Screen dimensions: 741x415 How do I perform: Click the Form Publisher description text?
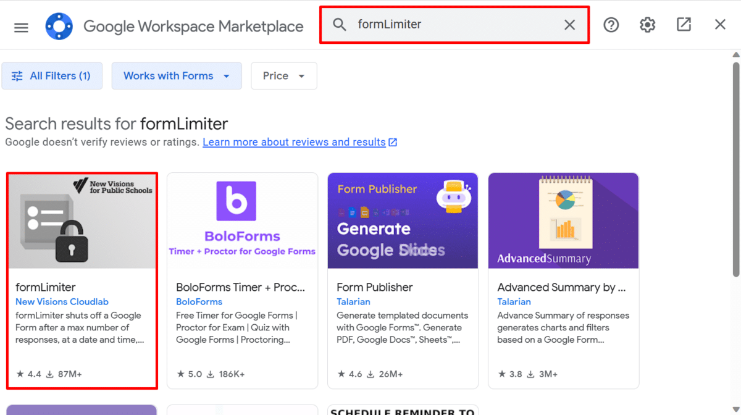403,327
